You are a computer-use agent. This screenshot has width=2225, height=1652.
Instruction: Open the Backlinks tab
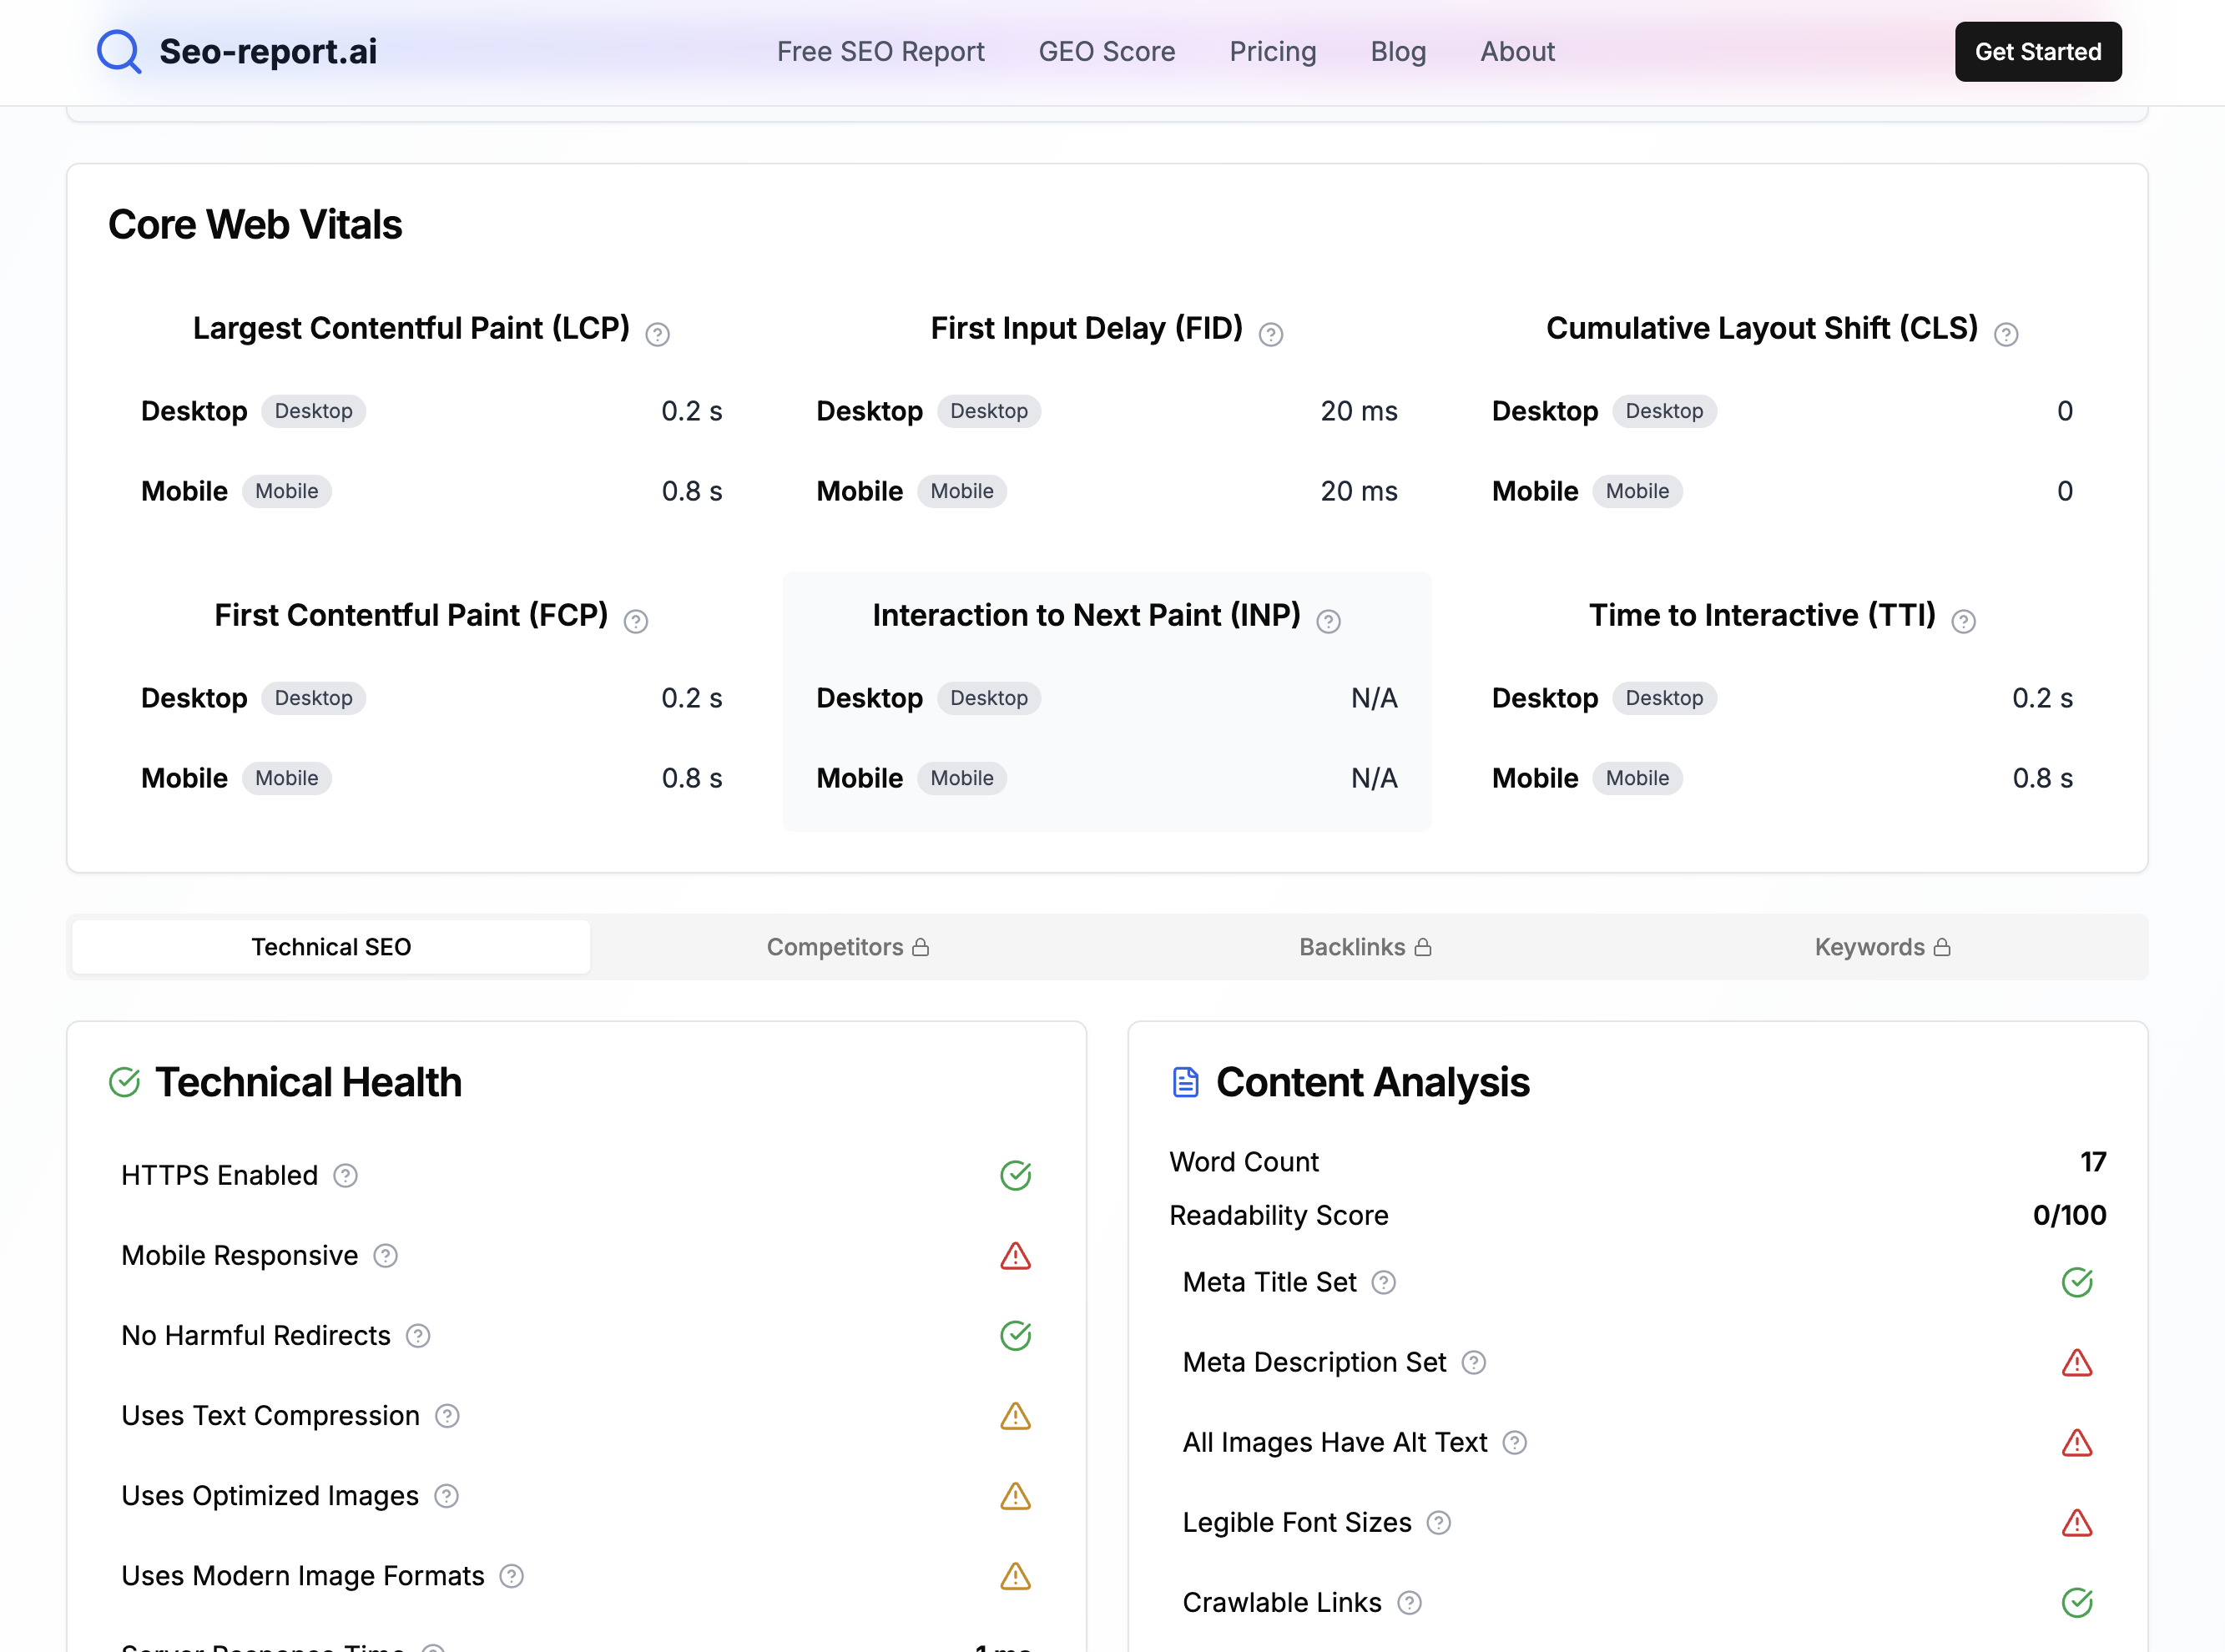tap(1365, 946)
